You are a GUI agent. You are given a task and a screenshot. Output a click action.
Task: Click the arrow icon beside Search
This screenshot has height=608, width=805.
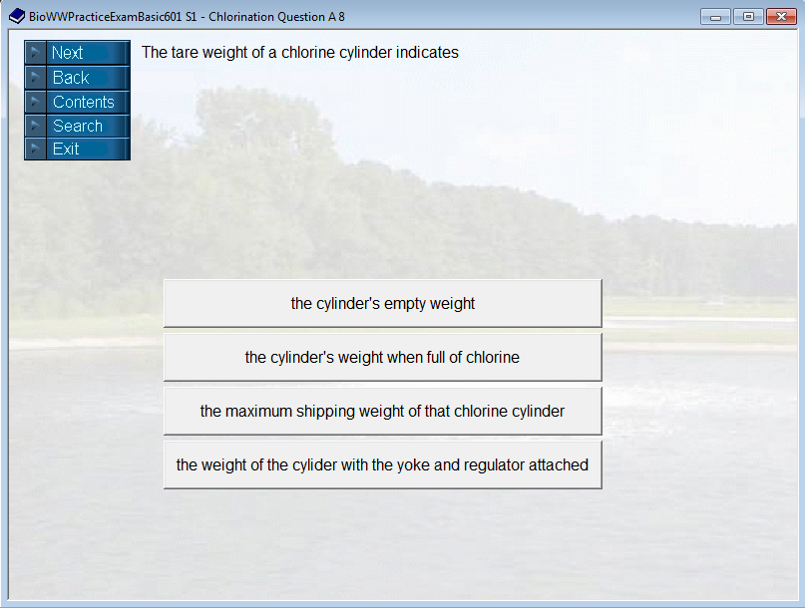point(35,126)
